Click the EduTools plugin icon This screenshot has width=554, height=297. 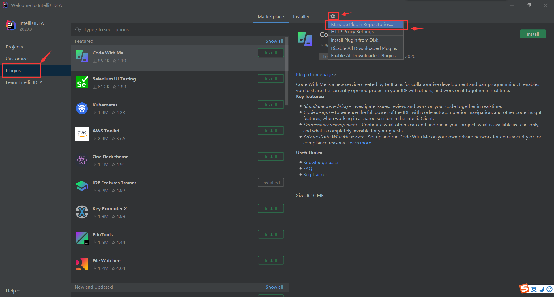click(82, 238)
